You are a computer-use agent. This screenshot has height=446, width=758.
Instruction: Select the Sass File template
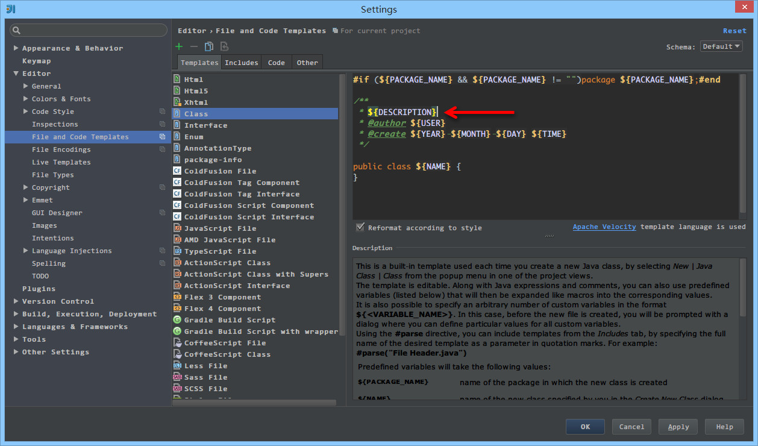tap(205, 377)
